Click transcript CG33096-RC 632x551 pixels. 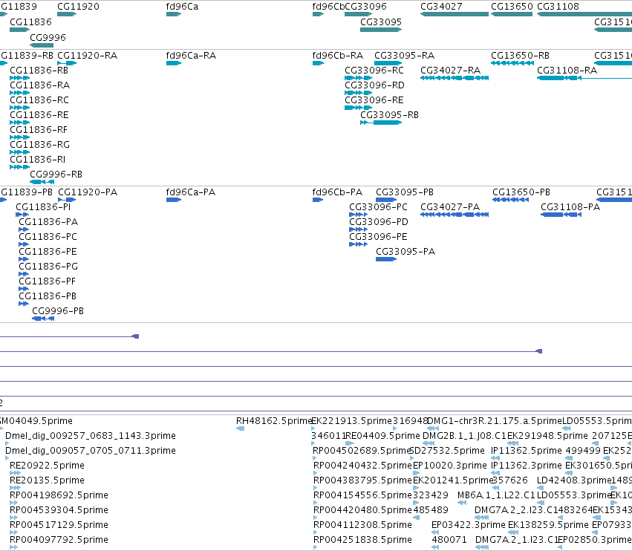(x=358, y=78)
